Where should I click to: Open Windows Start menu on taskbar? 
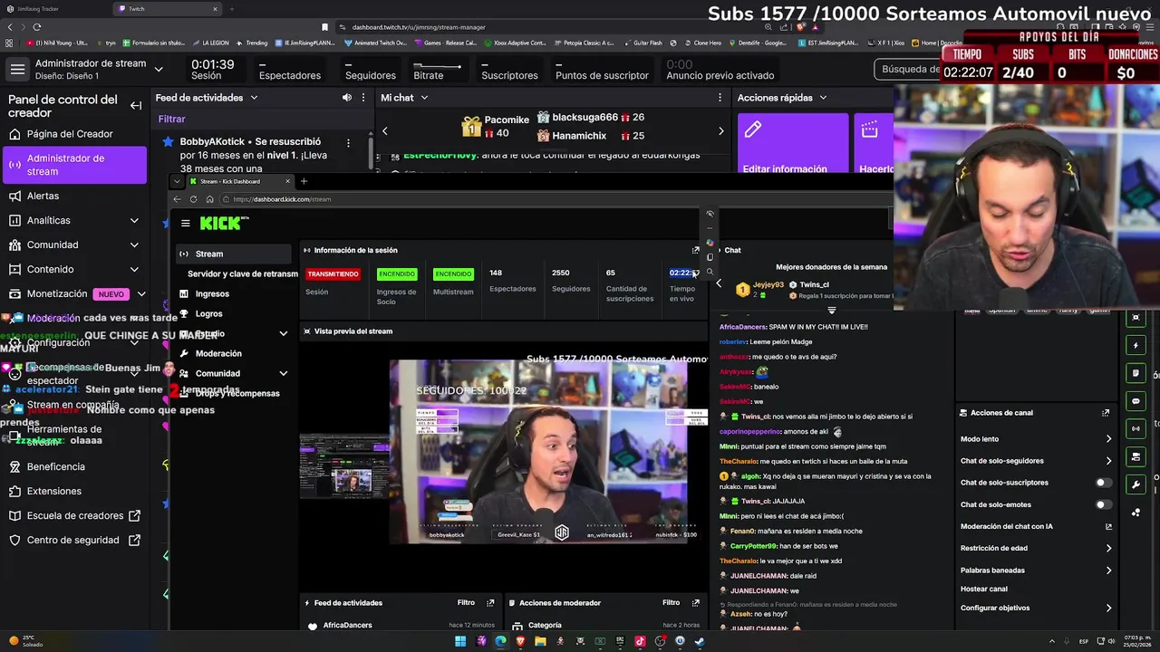[460, 641]
